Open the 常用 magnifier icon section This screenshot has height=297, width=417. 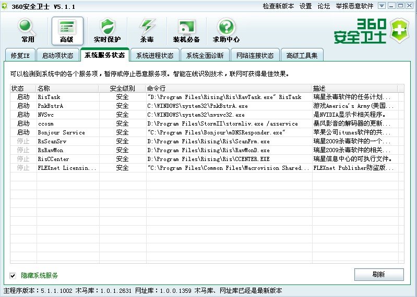coord(28,30)
